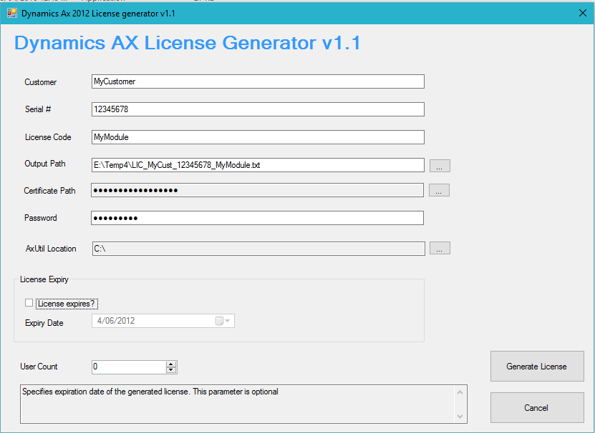Close the License generator window
Screen dimensions: 595x433
583,14
